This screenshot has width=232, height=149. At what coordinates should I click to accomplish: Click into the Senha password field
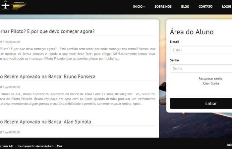201,68
